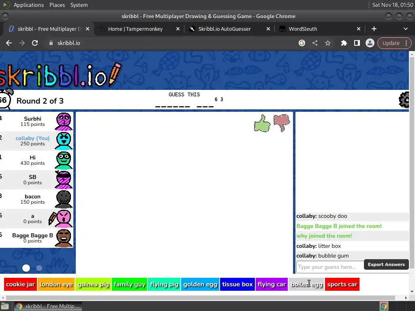Image resolution: width=415 pixels, height=311 pixels.
Task: Guess the word sports car
Action: click(342, 284)
